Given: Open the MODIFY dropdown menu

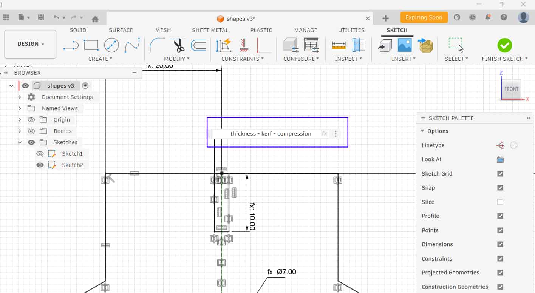Looking at the screenshot, I should point(177,59).
